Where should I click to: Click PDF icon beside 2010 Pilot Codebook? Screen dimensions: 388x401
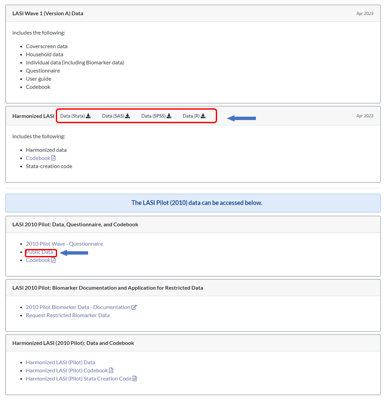(53, 260)
